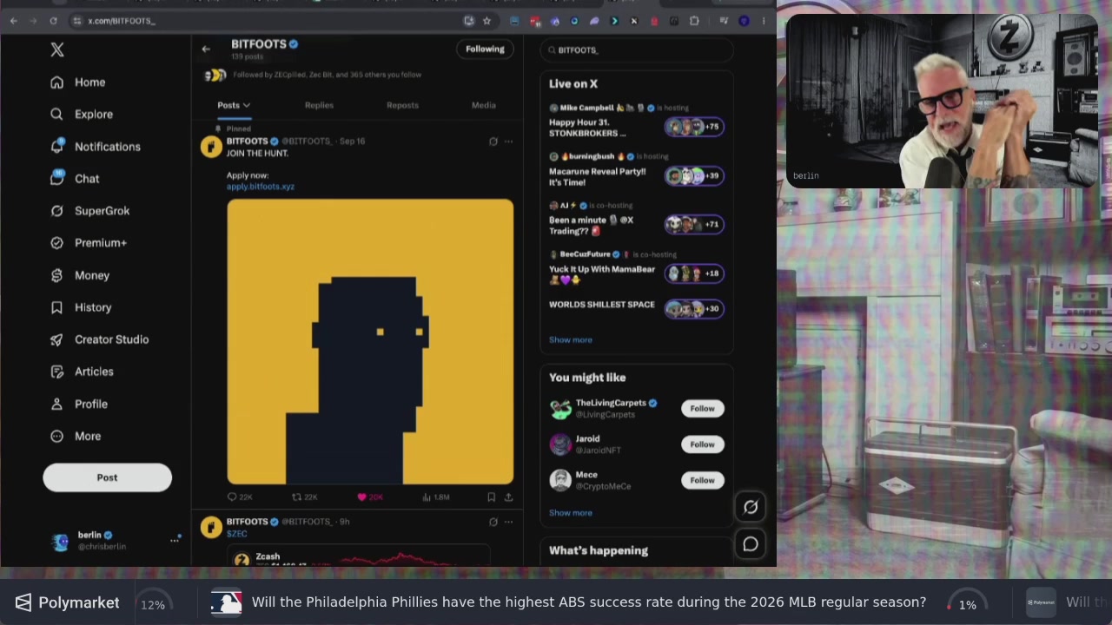Follow TheLivingCarpets
The image size is (1112, 625).
pyautogui.click(x=702, y=409)
